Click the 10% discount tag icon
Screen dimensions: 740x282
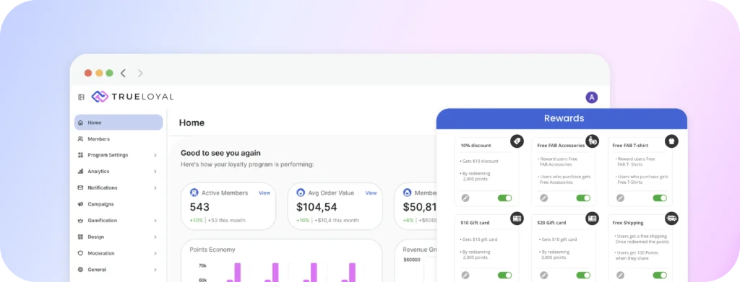coord(517,141)
